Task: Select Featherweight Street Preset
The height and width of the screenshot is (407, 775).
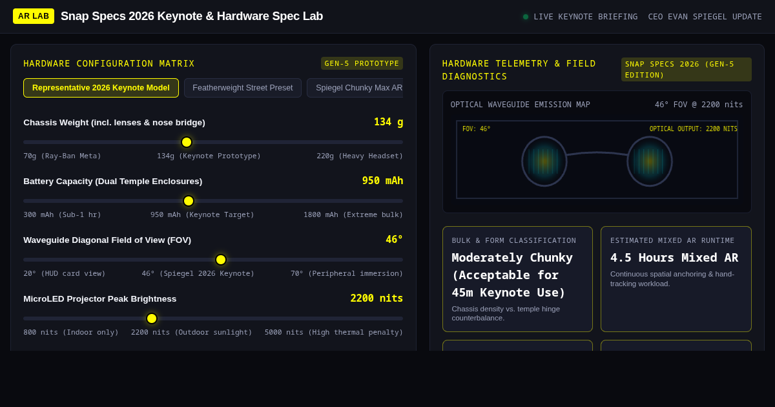Action: click(243, 88)
